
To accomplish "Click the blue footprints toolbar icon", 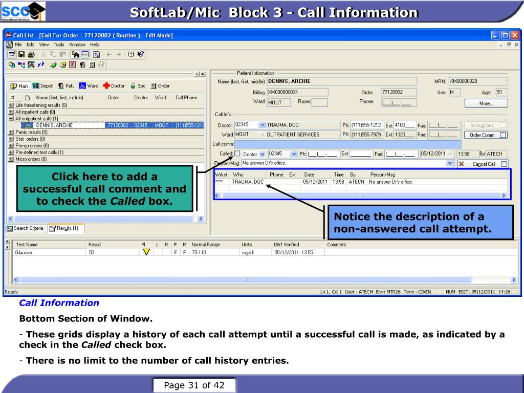I will [41, 64].
